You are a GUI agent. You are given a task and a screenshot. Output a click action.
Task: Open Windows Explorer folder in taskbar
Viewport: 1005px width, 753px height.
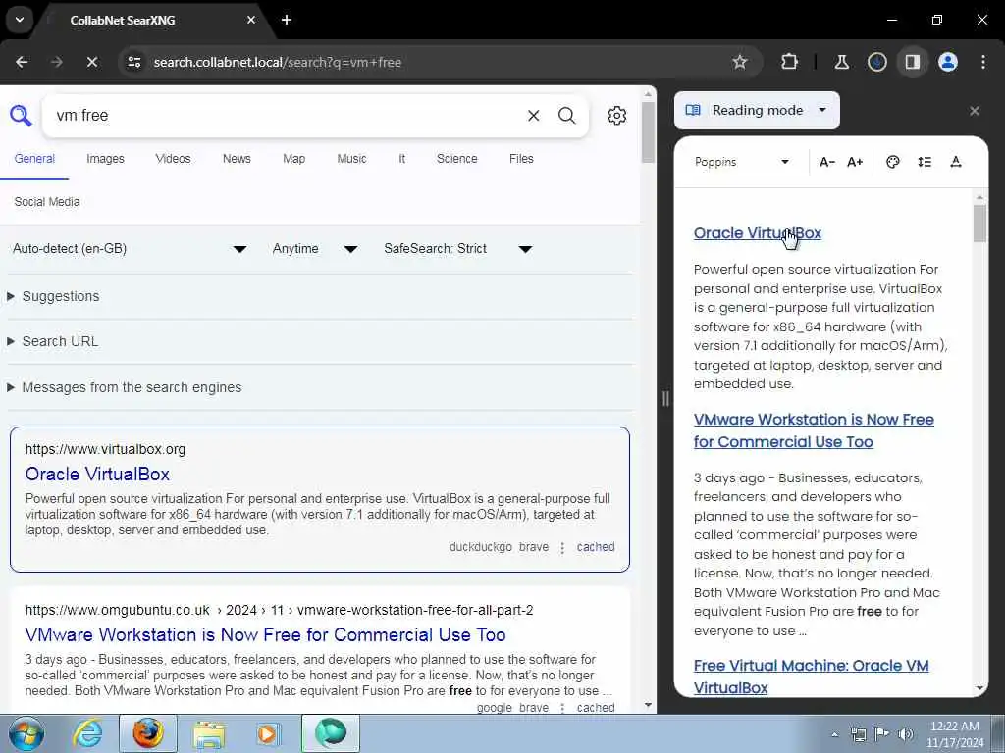[209, 734]
